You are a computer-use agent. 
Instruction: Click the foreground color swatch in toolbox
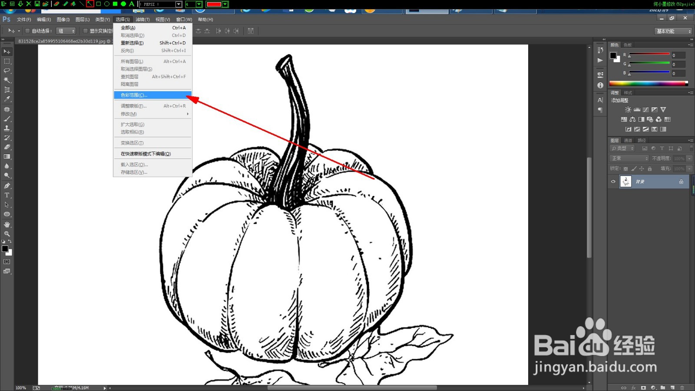5,249
